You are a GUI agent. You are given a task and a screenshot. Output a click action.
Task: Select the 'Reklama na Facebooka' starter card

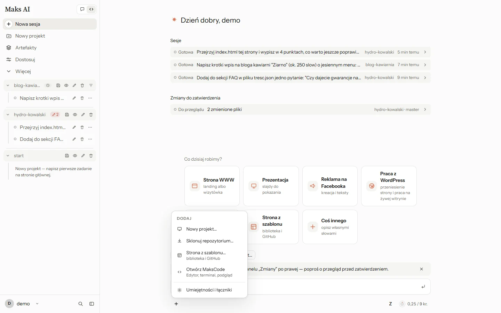[330, 186]
